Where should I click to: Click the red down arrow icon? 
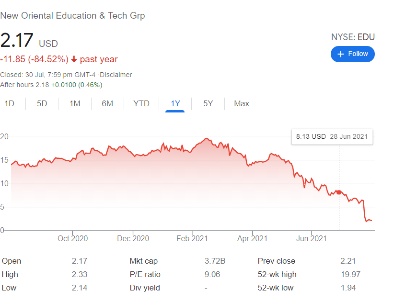pyautogui.click(x=74, y=59)
